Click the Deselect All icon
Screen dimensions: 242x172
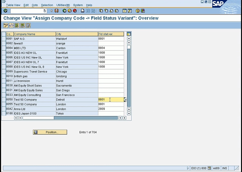(x=28, y=25)
